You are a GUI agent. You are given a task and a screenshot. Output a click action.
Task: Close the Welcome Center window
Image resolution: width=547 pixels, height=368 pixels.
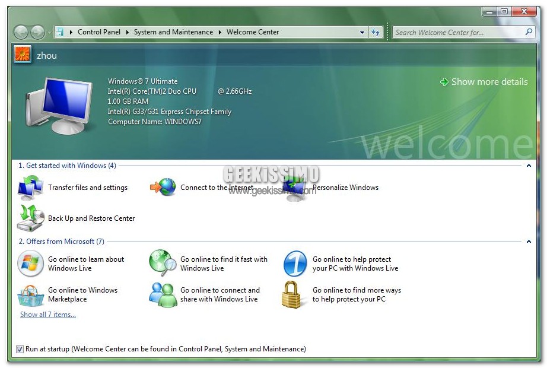click(524, 11)
